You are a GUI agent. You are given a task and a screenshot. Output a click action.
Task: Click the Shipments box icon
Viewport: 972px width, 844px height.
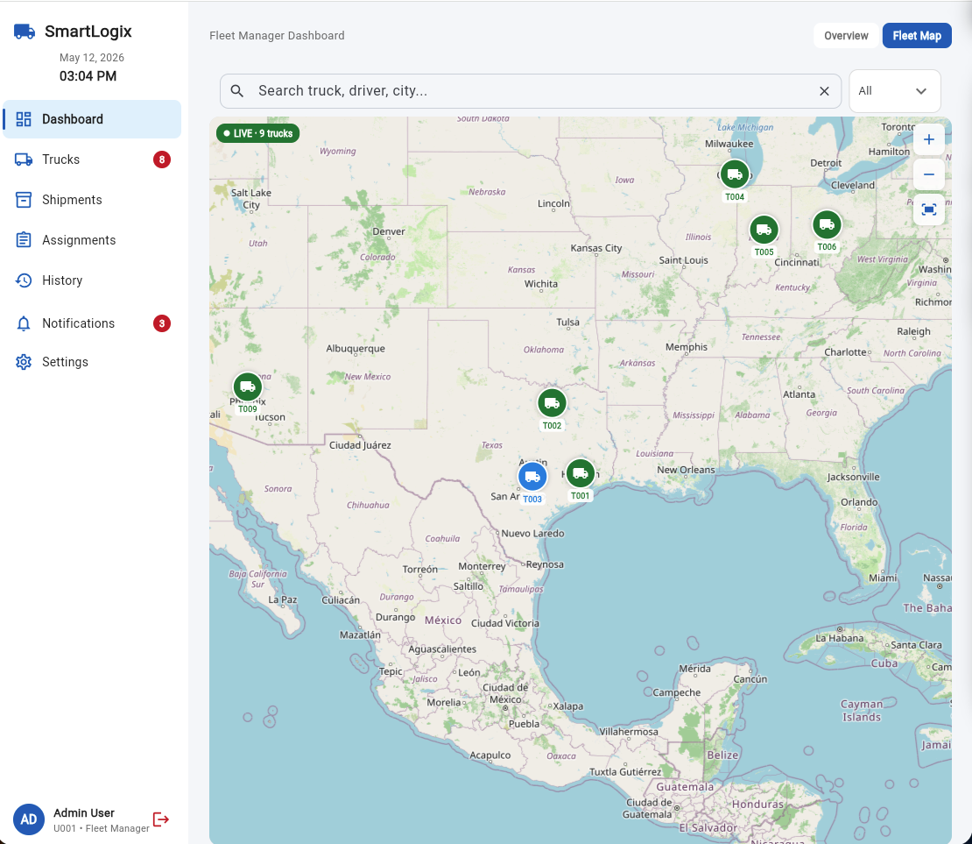tap(24, 200)
